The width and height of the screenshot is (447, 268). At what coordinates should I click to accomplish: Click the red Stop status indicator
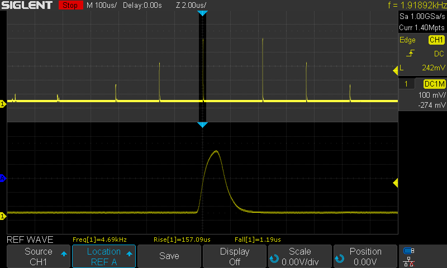point(70,5)
